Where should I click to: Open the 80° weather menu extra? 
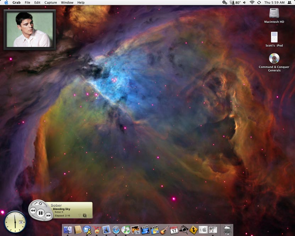[x=235, y=2]
